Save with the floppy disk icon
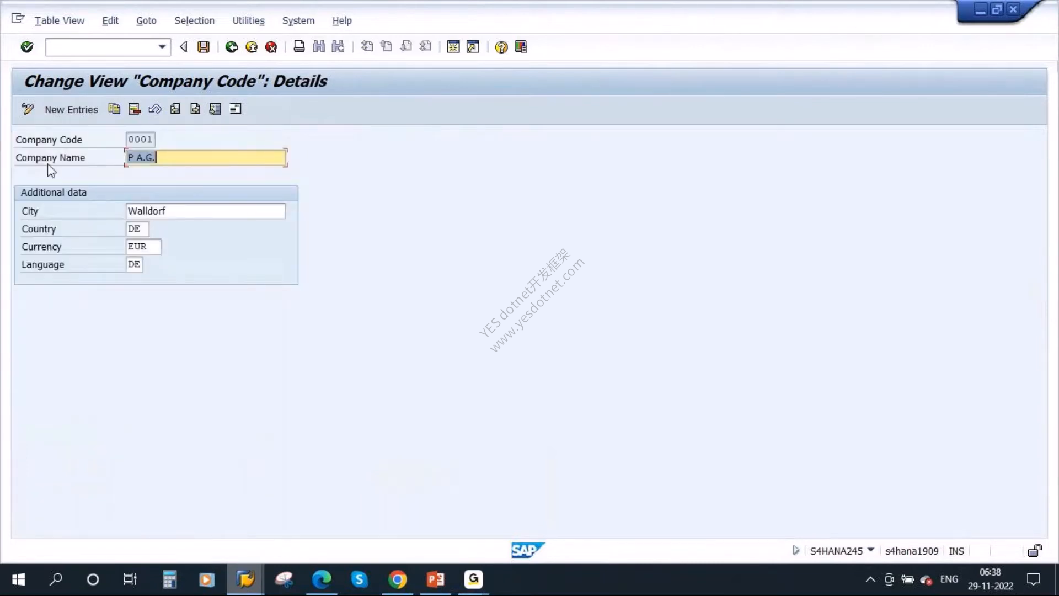Image resolution: width=1059 pixels, height=596 pixels. coord(204,47)
